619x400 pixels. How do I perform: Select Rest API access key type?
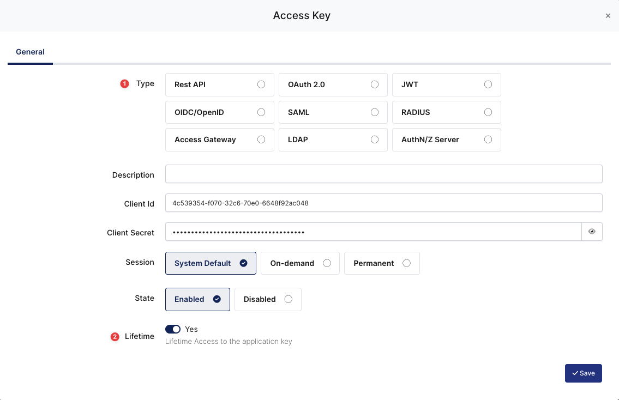[219, 84]
